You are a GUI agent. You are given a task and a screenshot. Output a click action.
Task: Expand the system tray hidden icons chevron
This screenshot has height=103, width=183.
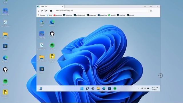click(x=138, y=88)
